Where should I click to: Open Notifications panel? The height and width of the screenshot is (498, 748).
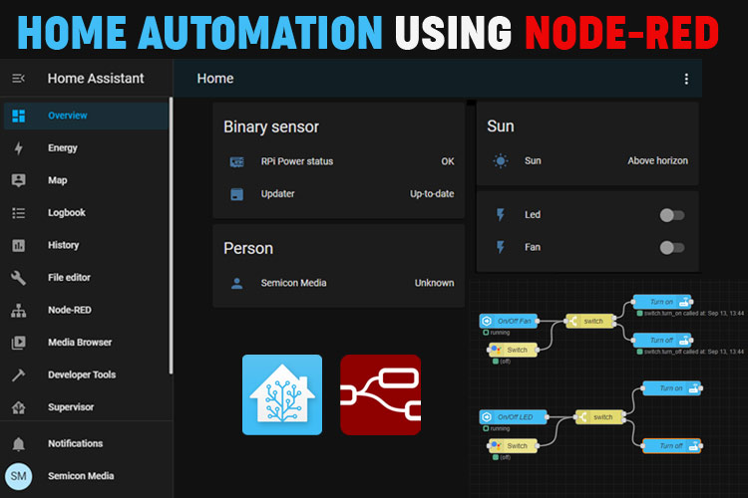coord(86,443)
